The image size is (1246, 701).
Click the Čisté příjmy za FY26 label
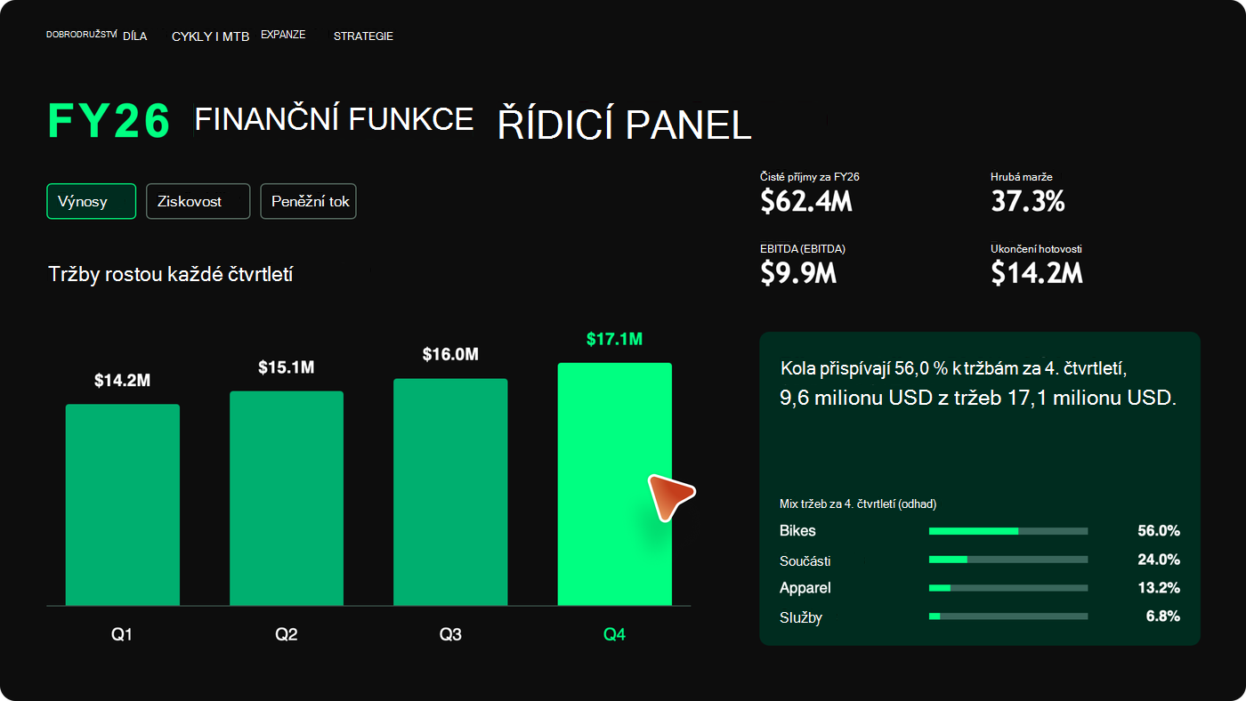pyautogui.click(x=810, y=177)
